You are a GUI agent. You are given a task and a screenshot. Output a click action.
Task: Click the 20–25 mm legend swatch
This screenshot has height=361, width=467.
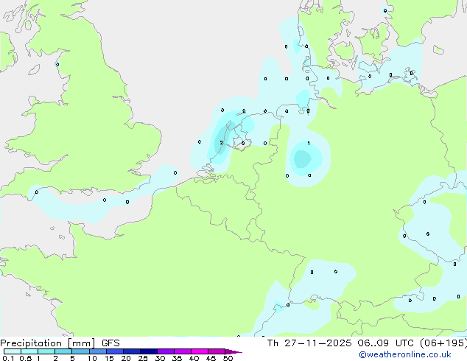point(132,351)
